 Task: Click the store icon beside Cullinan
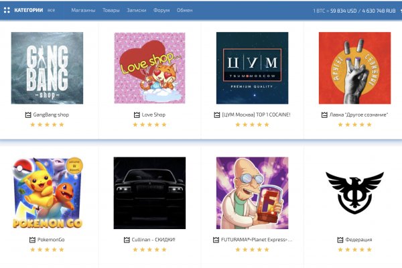click(x=127, y=240)
